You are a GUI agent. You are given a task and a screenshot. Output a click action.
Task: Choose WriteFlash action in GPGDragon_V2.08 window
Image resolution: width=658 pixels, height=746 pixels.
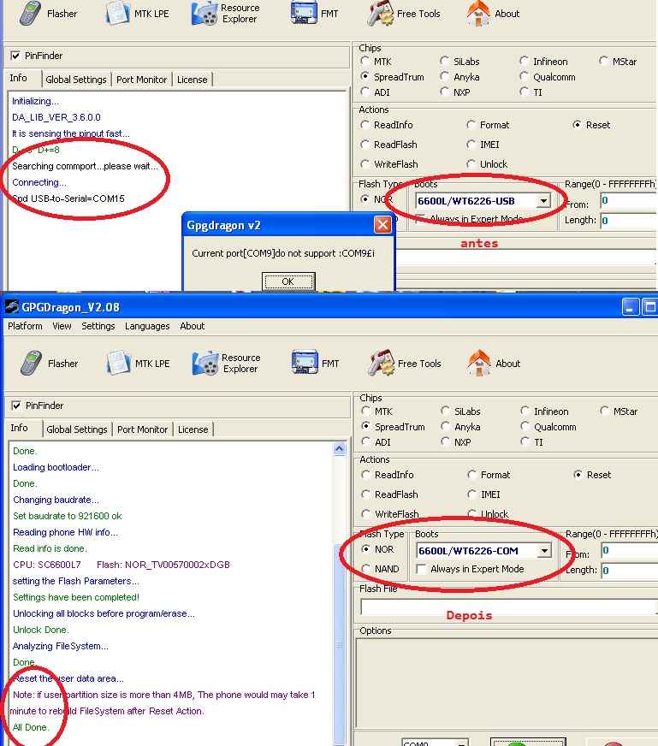366,514
